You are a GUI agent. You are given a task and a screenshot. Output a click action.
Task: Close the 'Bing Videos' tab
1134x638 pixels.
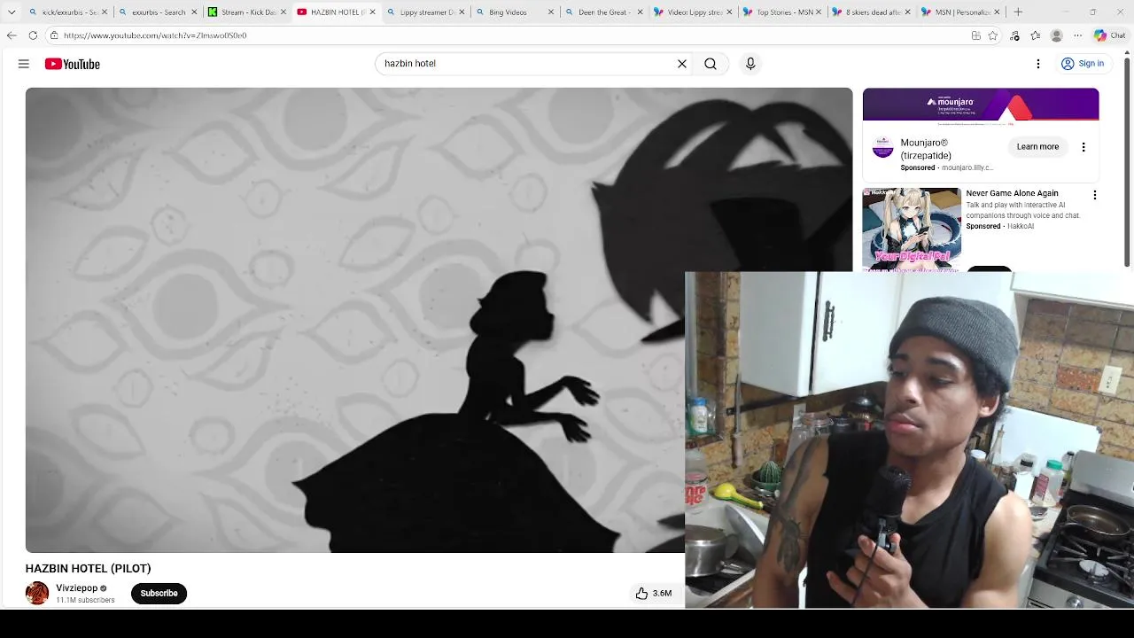(x=550, y=12)
